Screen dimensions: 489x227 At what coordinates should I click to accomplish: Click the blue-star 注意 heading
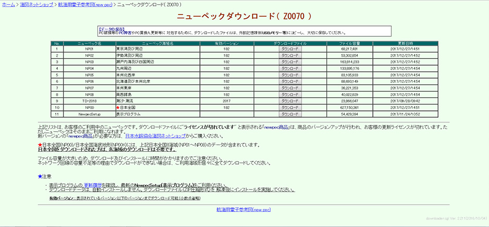pyautogui.click(x=44, y=176)
